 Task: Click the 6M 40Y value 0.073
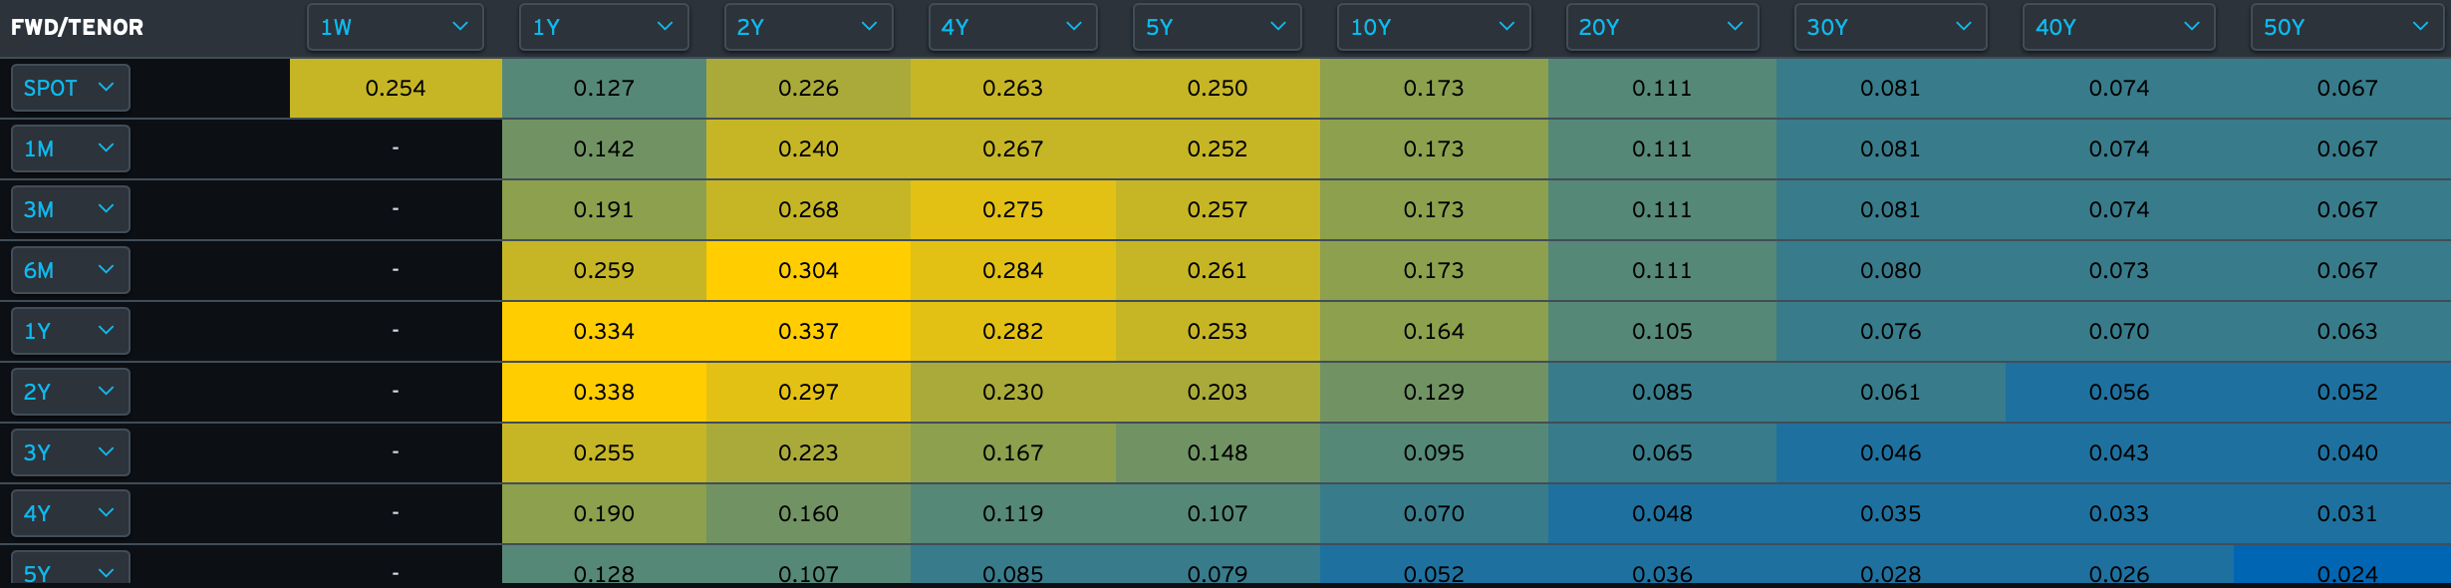pyautogui.click(x=2119, y=270)
